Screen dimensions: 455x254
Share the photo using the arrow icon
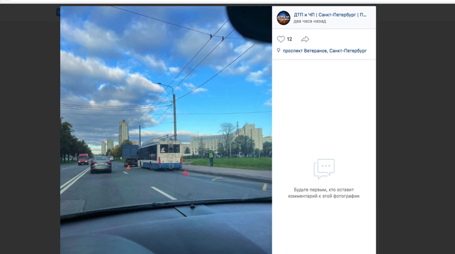[305, 39]
